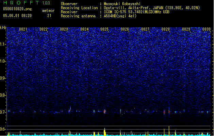214x136 pixels.
Task: Click the 1.1 kHz axis label
Action: (3, 44)
